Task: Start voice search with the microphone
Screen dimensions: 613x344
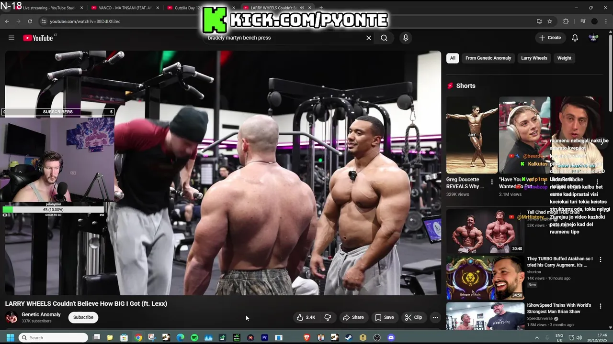Action: point(406,38)
